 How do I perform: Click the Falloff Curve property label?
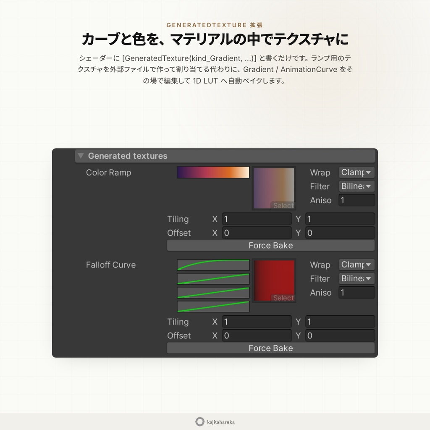[111, 265]
